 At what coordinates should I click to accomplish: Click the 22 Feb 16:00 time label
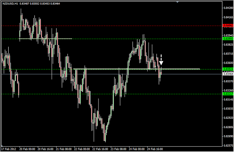[100, 149]
